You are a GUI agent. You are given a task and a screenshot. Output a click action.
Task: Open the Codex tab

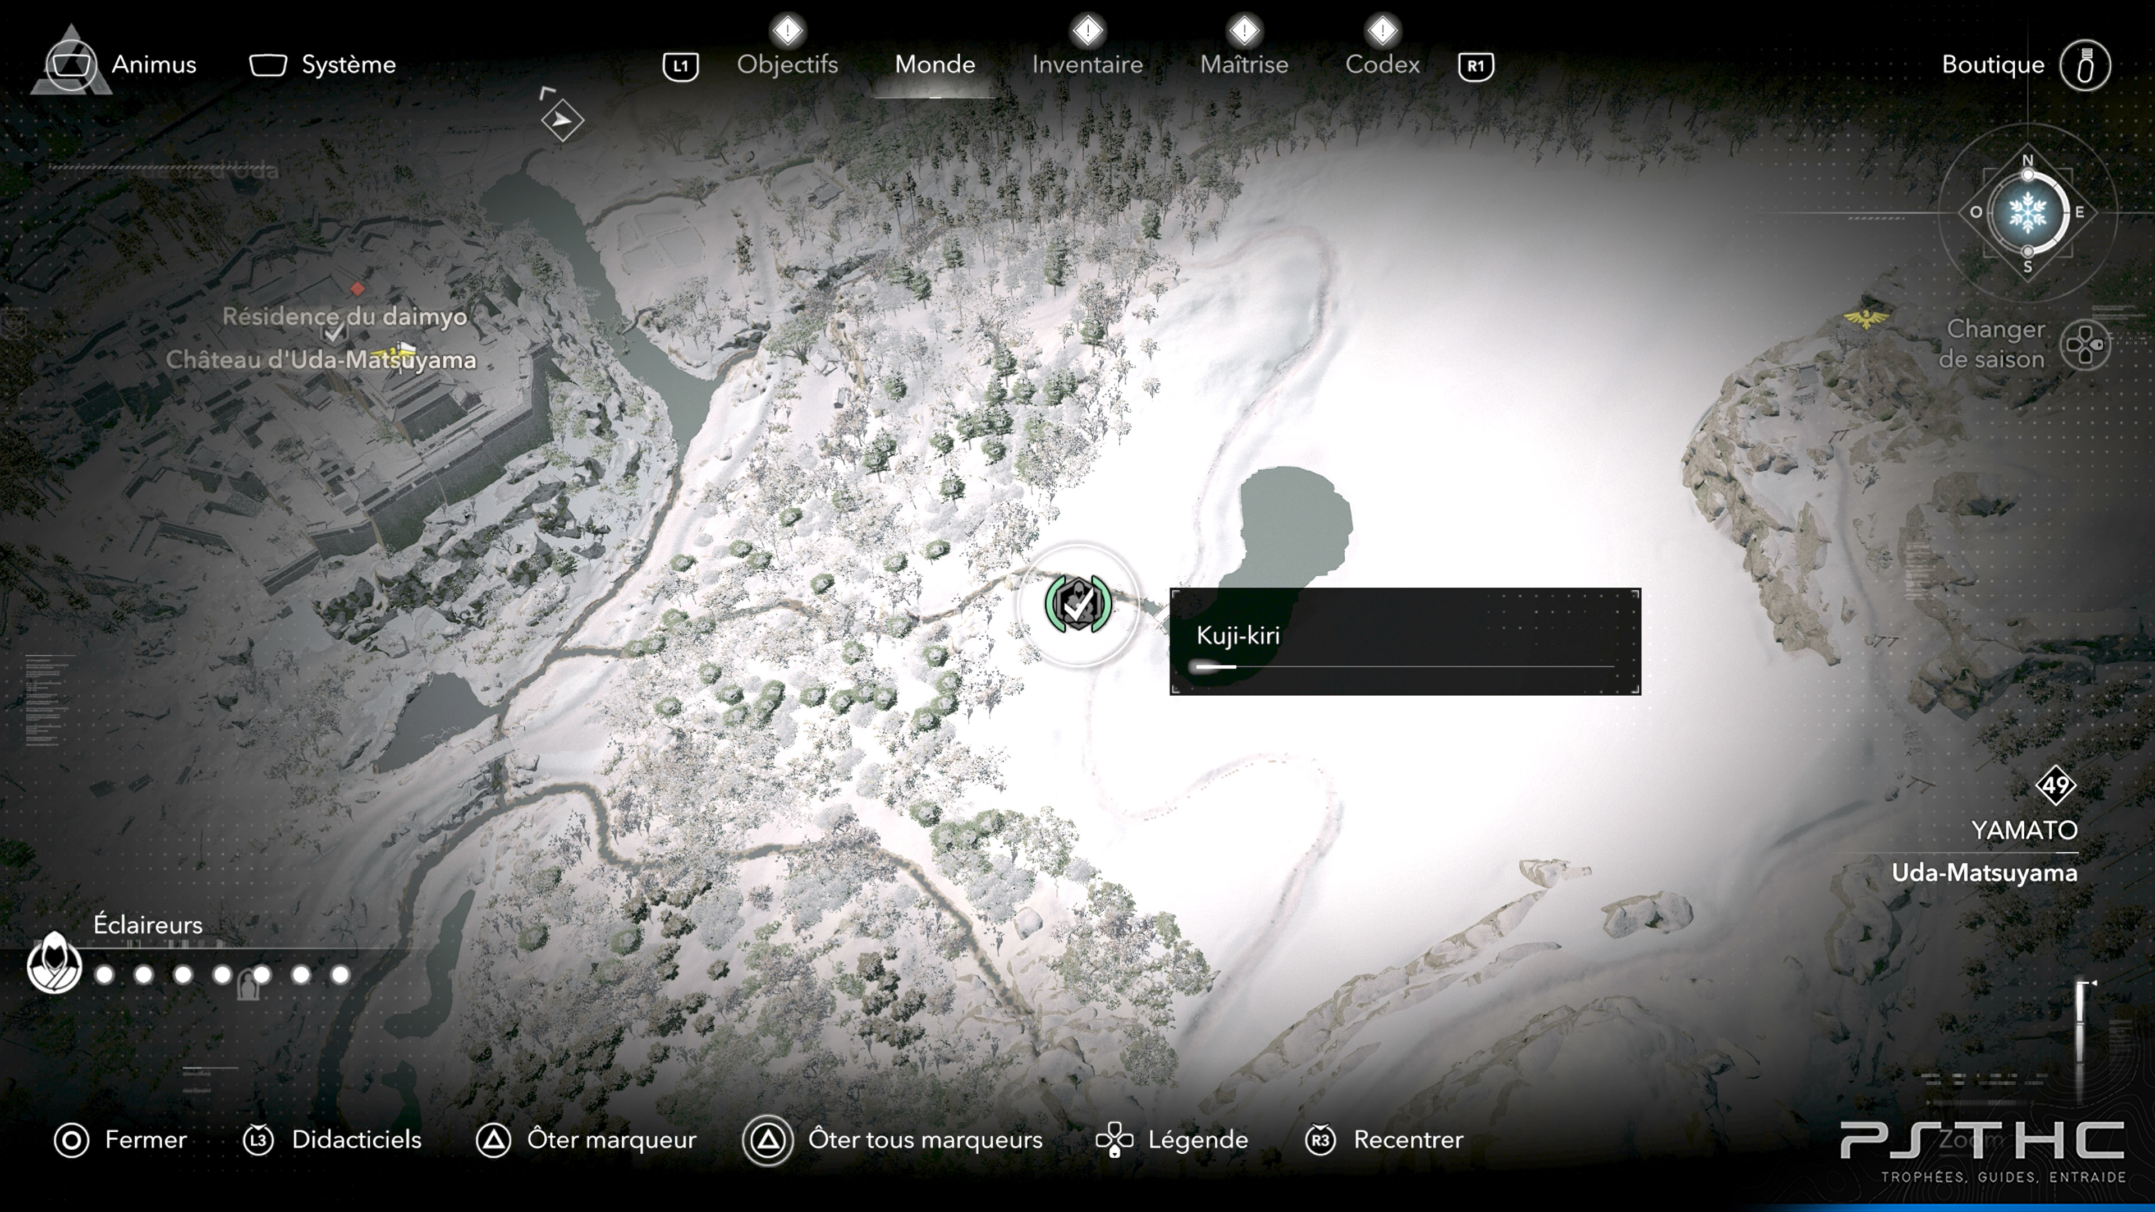coord(1382,65)
